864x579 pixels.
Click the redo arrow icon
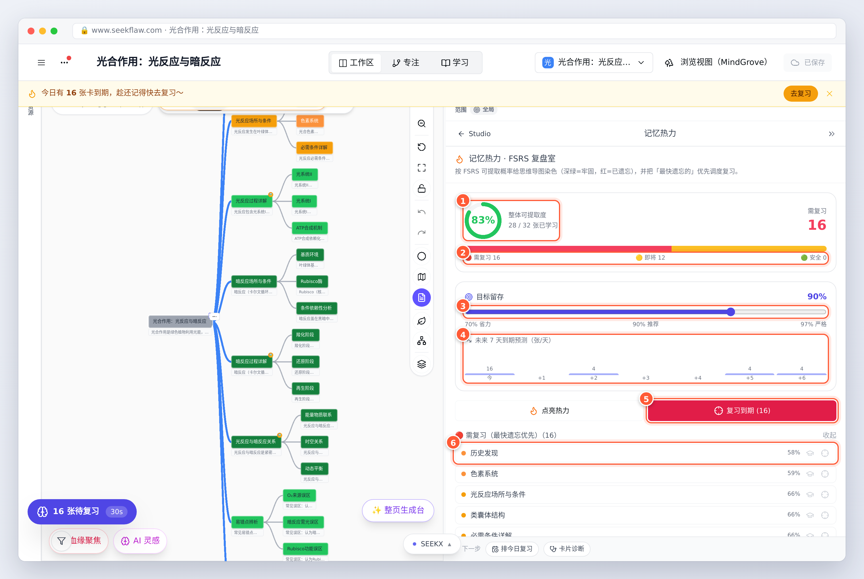(x=421, y=233)
